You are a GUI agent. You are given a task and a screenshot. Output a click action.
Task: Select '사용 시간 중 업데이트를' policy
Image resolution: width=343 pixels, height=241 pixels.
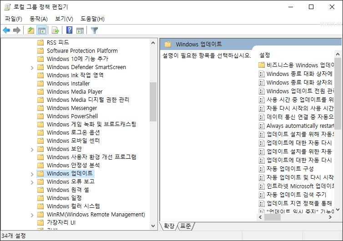pyautogui.click(x=300, y=100)
